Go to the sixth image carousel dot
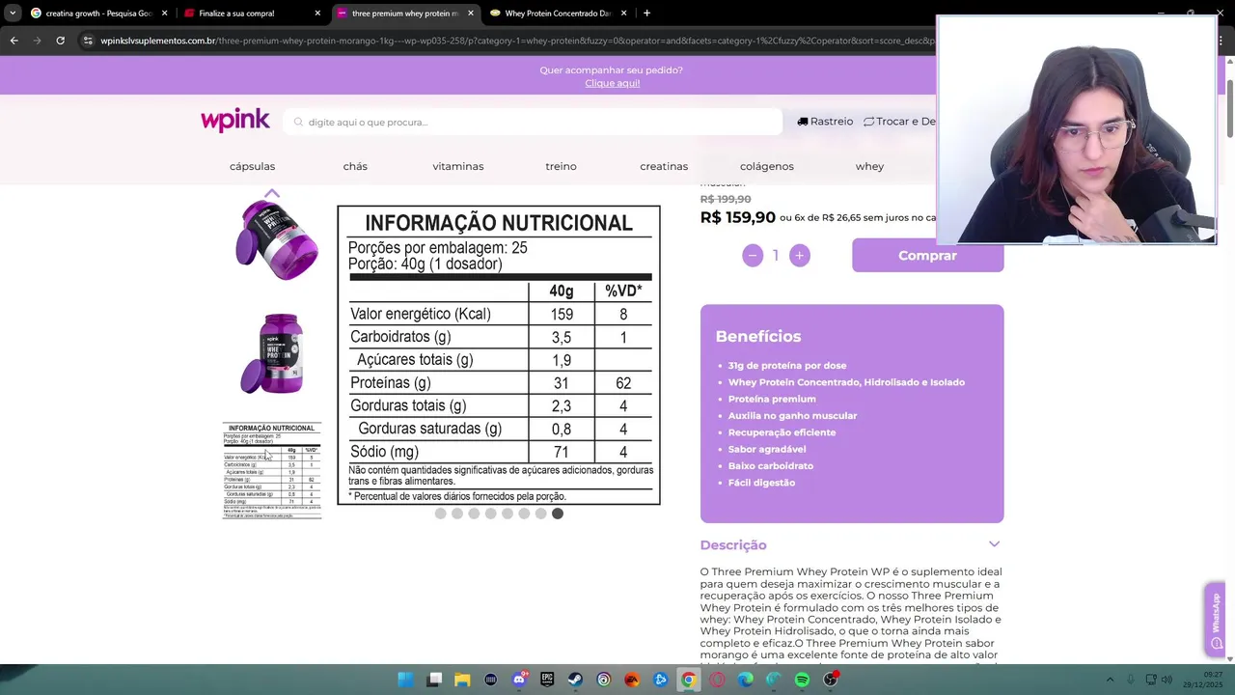 (524, 514)
